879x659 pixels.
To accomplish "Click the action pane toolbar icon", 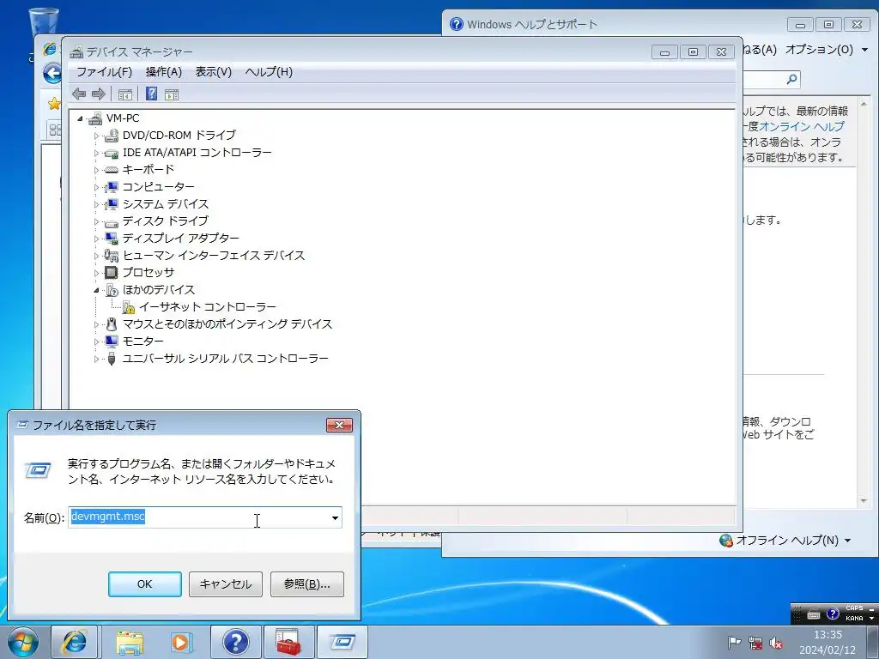I will pyautogui.click(x=172, y=94).
